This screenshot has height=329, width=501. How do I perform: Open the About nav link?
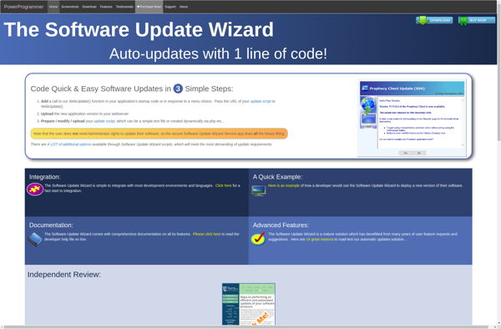184,7
